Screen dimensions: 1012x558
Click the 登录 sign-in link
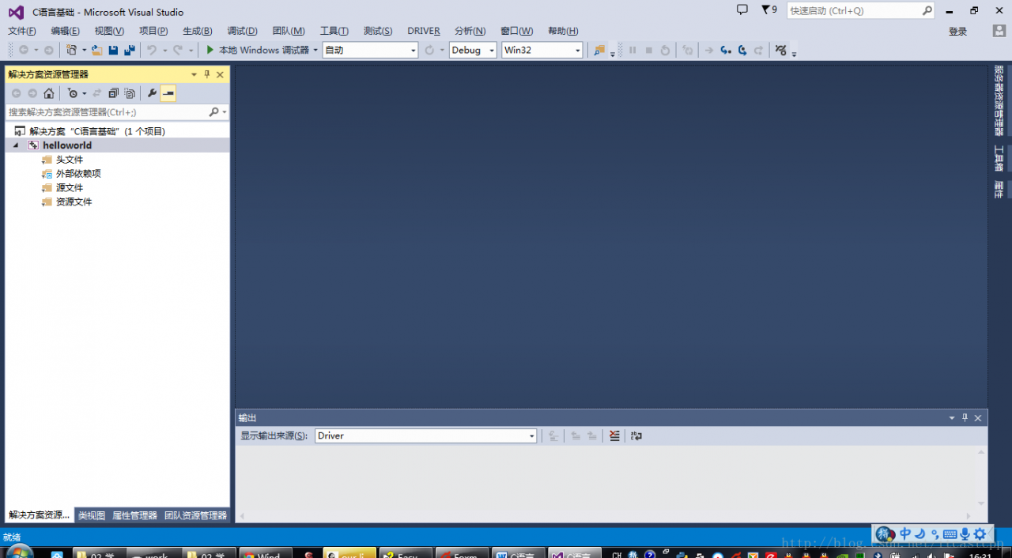click(957, 32)
